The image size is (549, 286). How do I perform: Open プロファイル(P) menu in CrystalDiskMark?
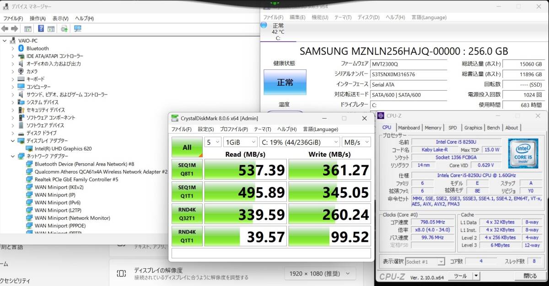click(233, 129)
